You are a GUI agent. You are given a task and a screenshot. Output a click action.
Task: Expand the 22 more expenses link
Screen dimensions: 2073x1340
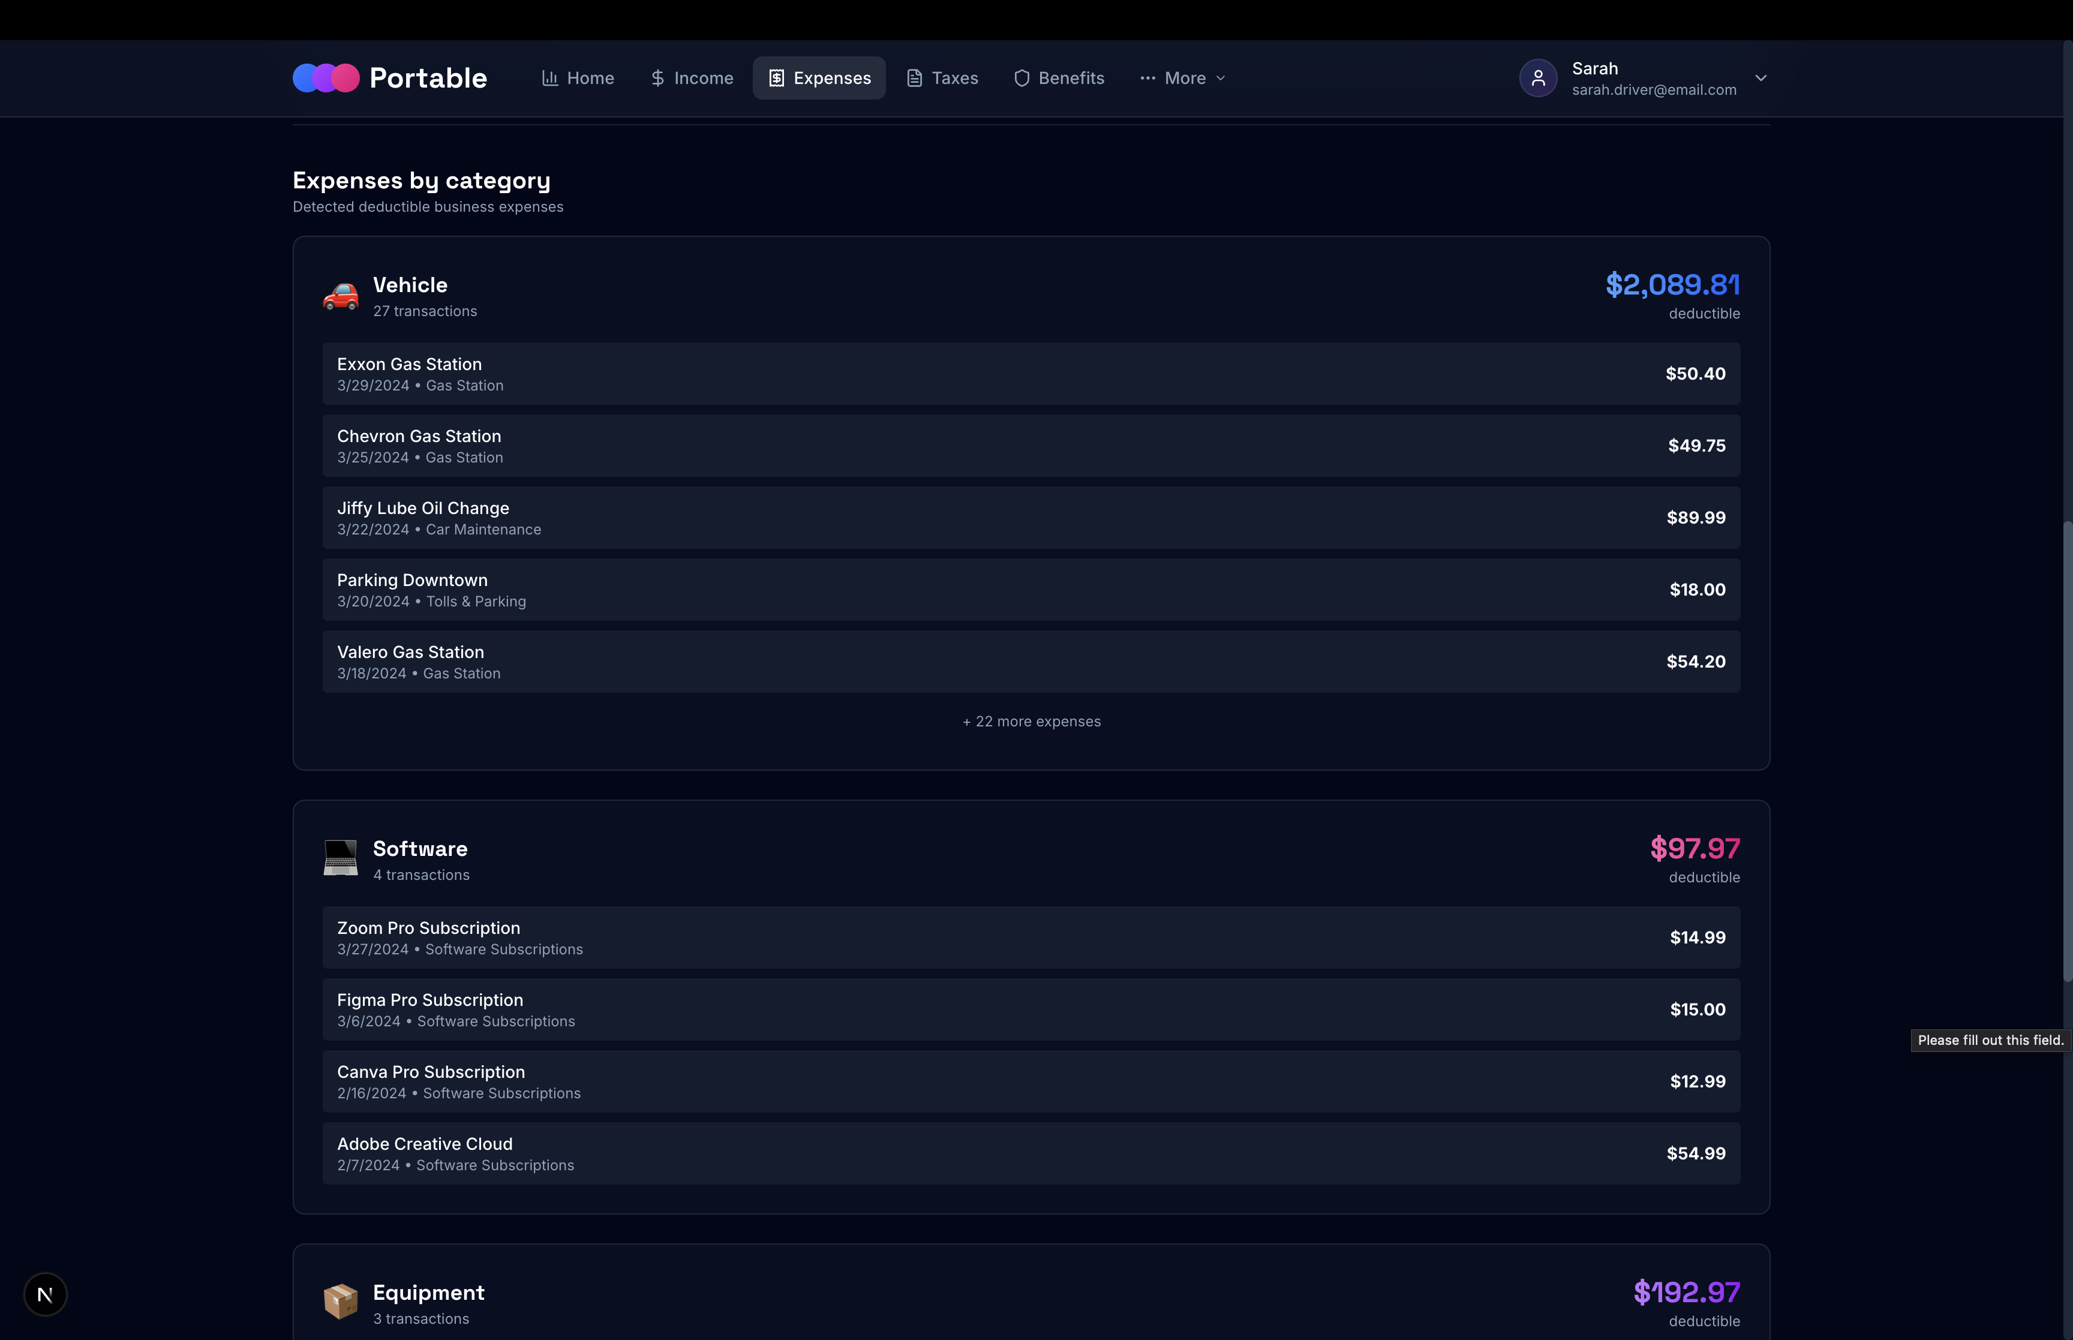[1031, 722]
